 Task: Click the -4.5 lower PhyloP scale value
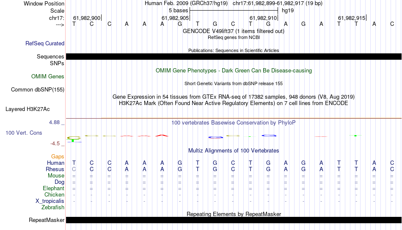(55, 144)
